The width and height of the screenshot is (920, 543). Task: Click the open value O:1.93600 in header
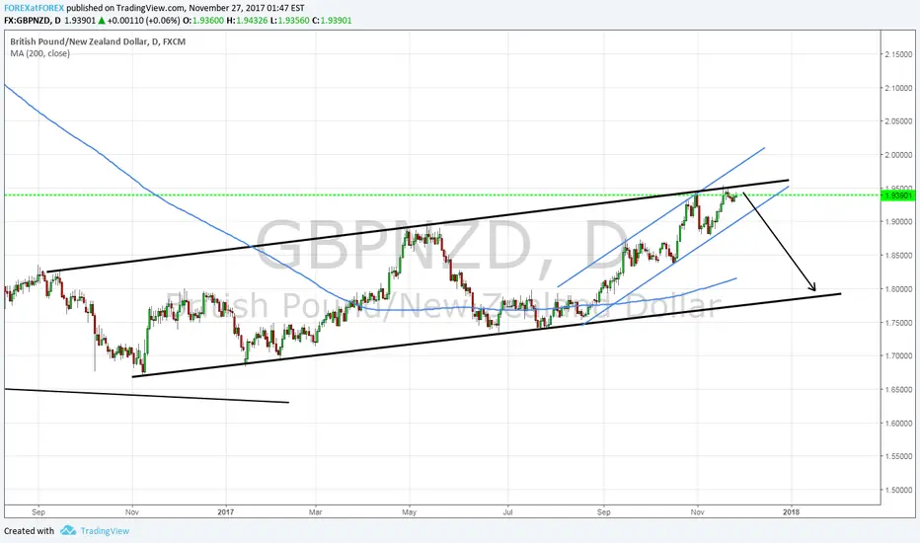(203, 20)
